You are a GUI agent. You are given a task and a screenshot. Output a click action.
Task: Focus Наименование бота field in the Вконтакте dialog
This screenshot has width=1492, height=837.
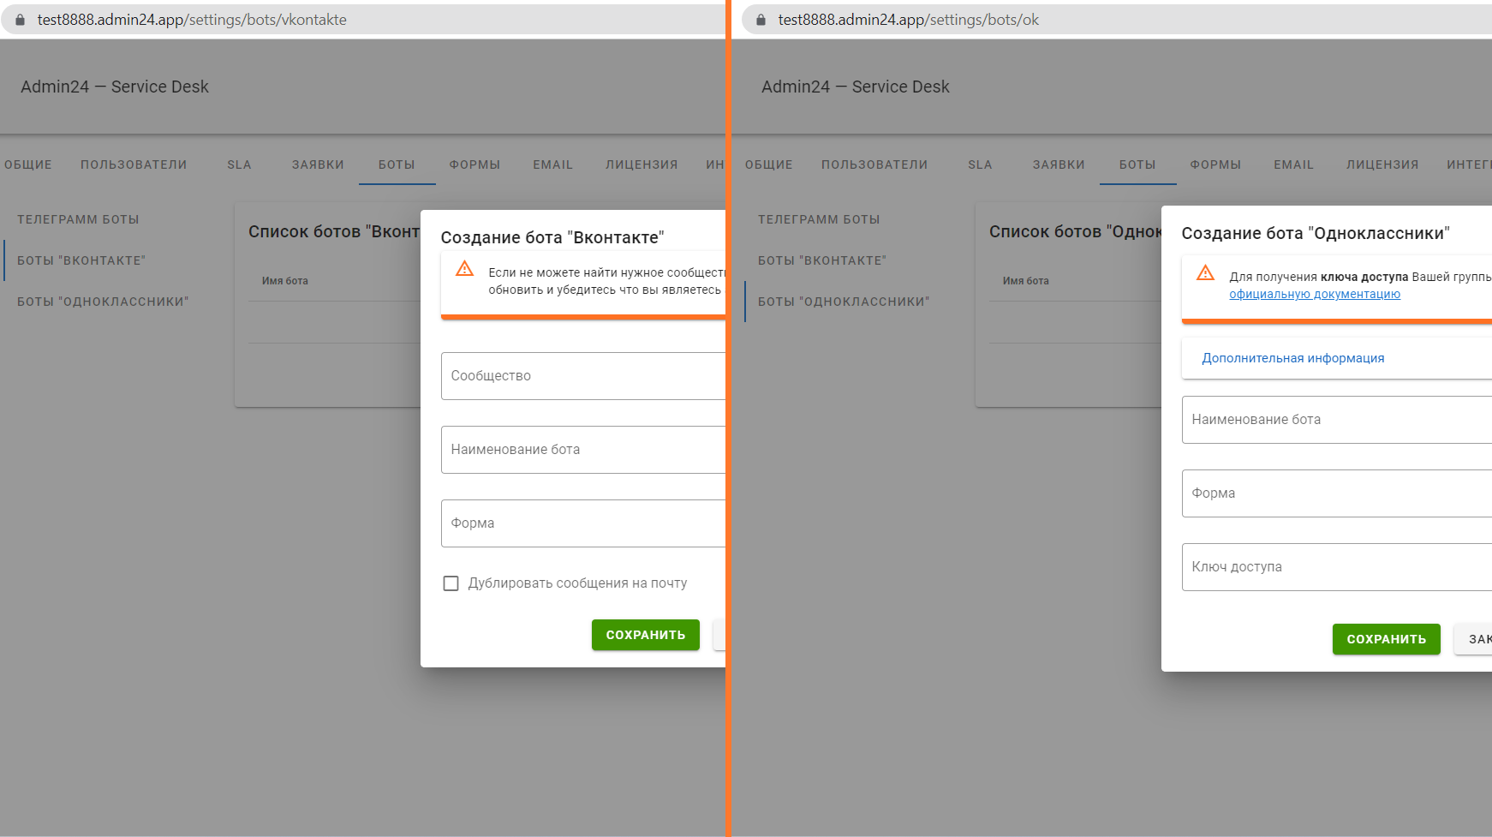click(x=583, y=450)
